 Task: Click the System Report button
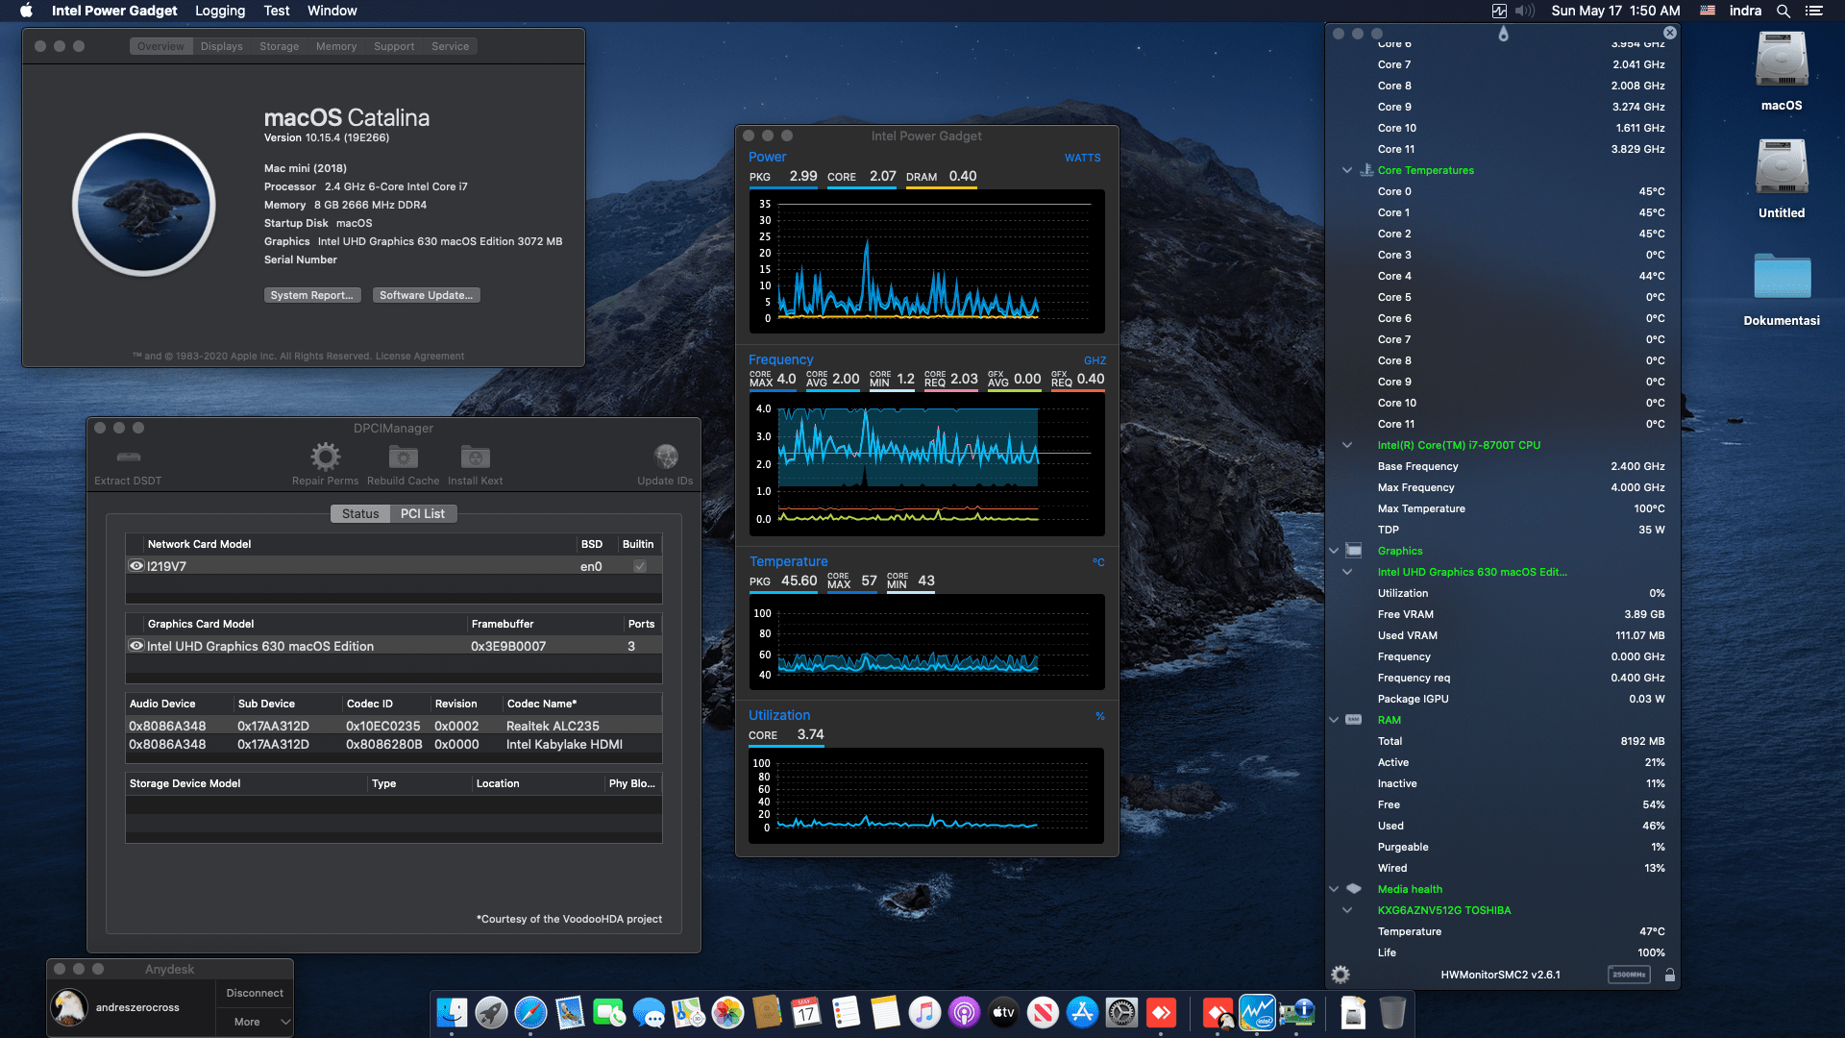click(x=312, y=295)
